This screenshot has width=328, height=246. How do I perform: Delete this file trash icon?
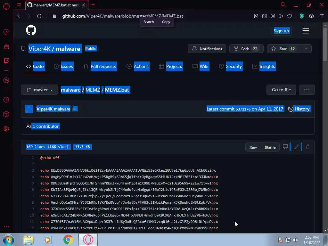tap(308, 147)
